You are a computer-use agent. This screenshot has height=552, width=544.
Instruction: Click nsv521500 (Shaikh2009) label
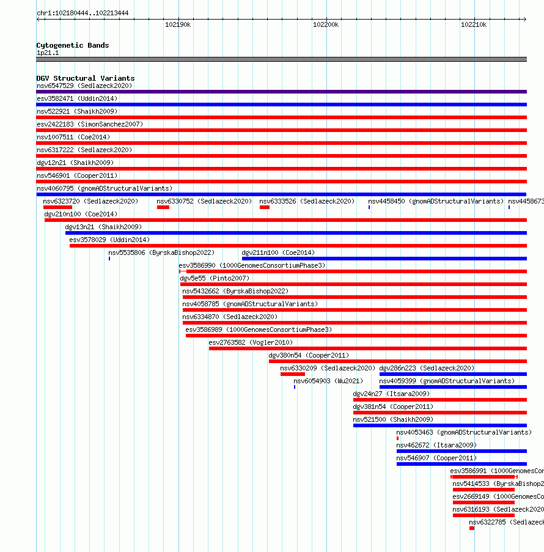click(393, 419)
